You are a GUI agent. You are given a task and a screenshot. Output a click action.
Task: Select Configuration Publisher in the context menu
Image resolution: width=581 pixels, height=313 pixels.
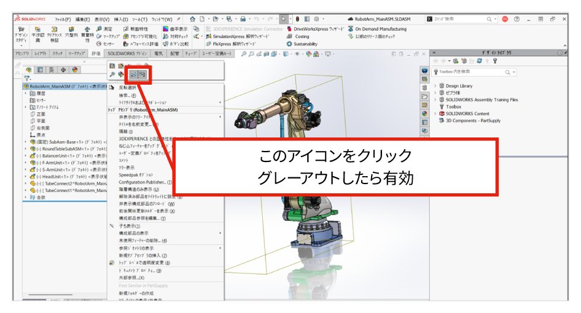click(141, 182)
